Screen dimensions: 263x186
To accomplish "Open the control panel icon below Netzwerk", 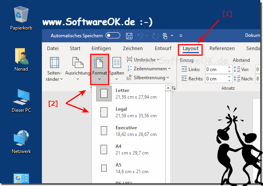I will tap(21, 178).
